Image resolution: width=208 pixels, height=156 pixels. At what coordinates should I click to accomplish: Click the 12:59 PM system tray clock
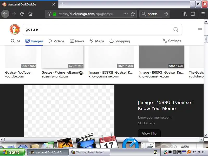tap(198, 152)
